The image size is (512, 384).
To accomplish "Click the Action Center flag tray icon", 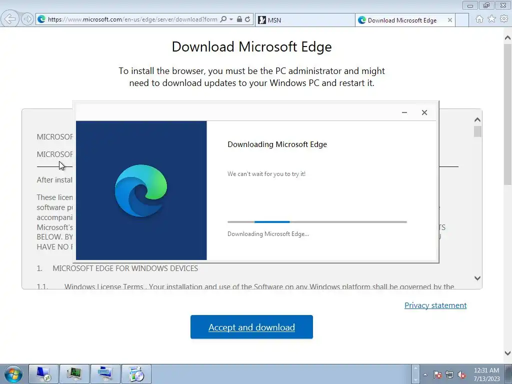I will click(x=437, y=375).
